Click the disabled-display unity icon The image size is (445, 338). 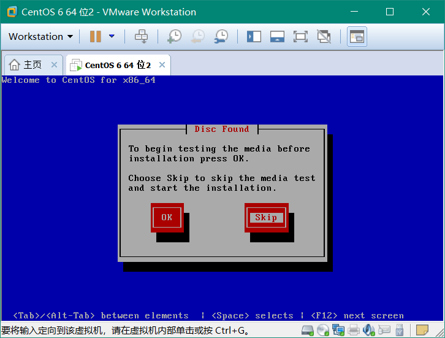[x=324, y=37]
